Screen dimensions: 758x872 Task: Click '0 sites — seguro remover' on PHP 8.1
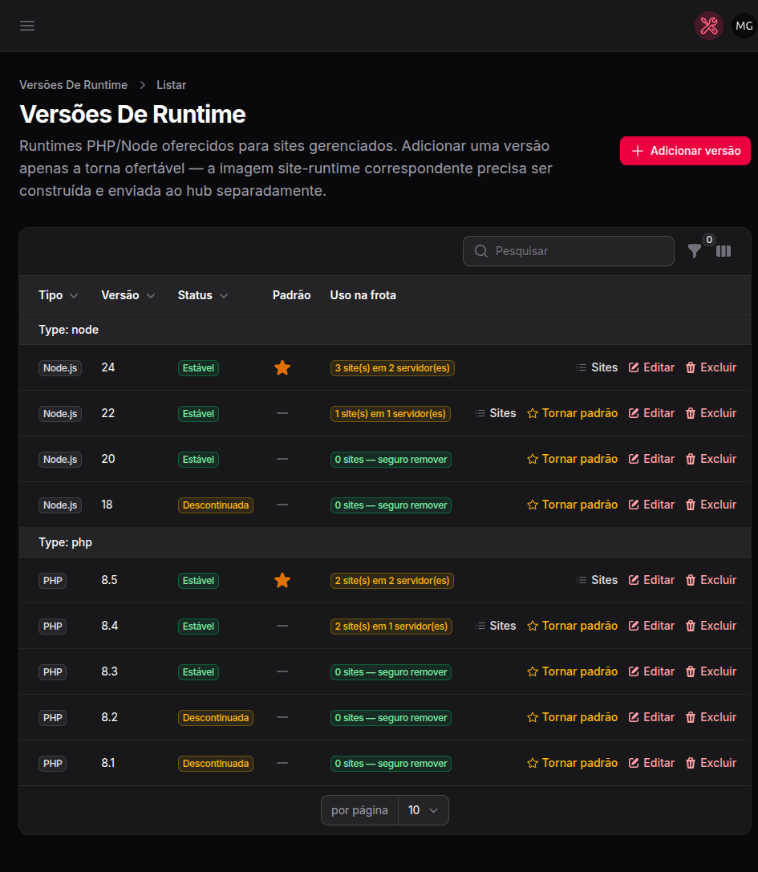[391, 763]
